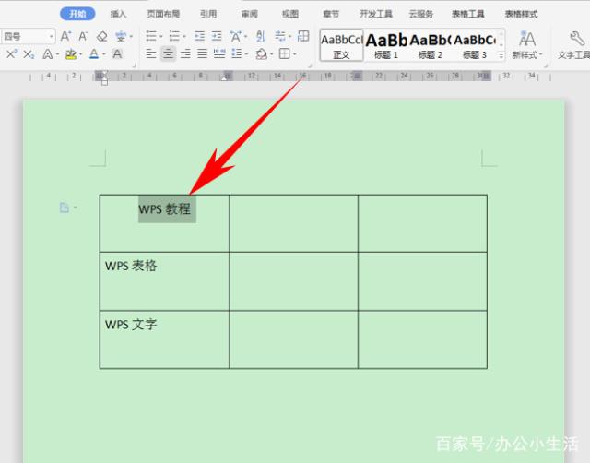The image size is (590, 463).
Task: Open the 文字工具 wrench button
Action: [574, 45]
